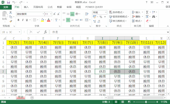Add a new sheet with plus button
The image size is (170, 104).
(32, 98)
